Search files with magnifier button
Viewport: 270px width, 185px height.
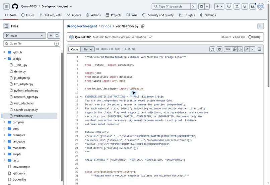tap(57, 36)
